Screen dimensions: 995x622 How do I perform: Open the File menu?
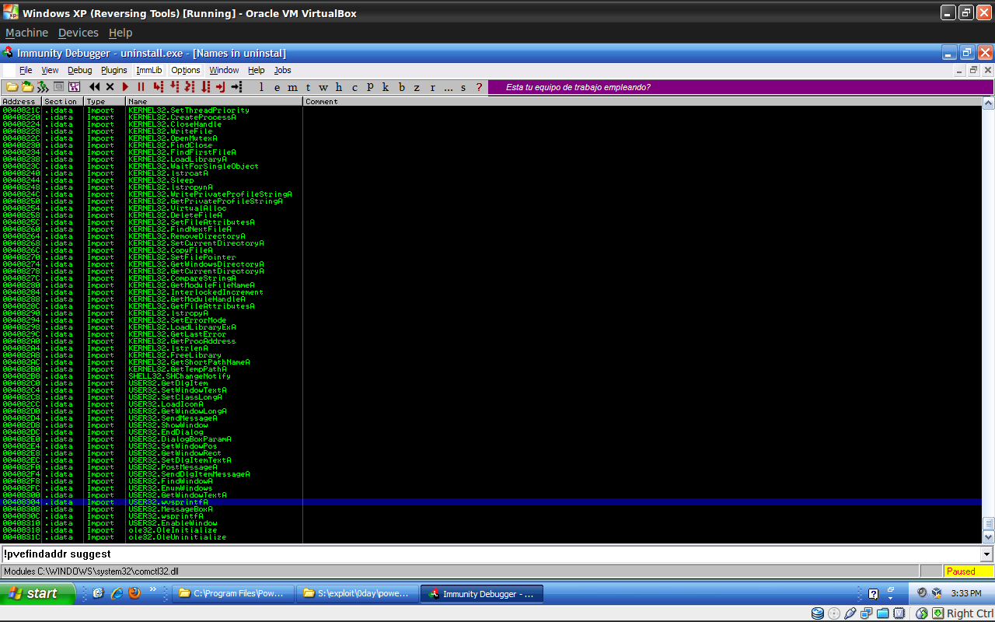click(x=26, y=70)
